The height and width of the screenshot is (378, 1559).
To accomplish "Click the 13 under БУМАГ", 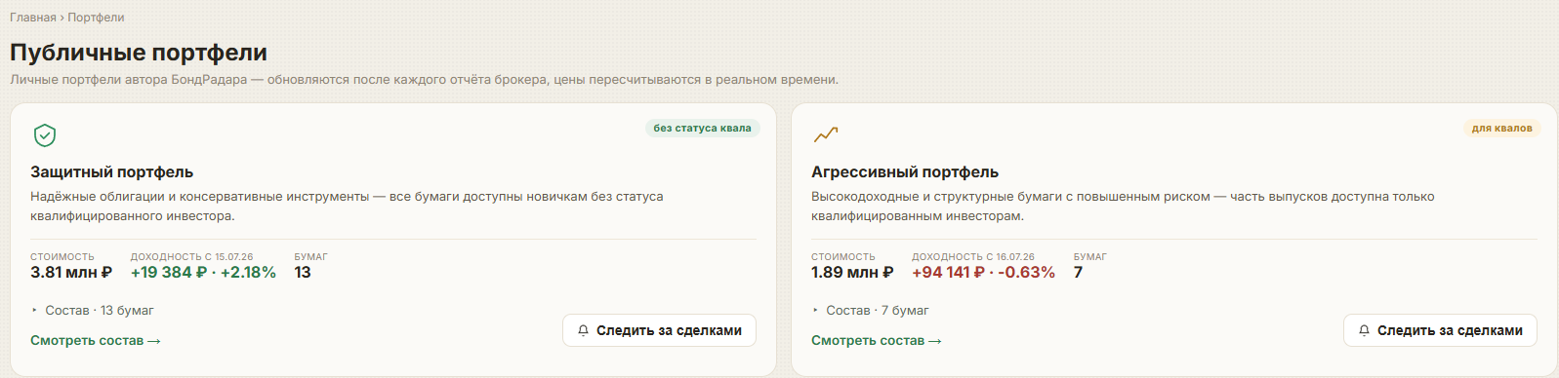I will click(x=303, y=273).
